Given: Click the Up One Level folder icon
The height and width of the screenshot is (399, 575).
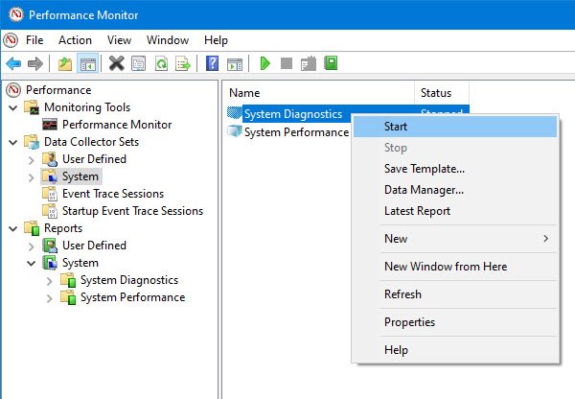Looking at the screenshot, I should pyautogui.click(x=64, y=63).
